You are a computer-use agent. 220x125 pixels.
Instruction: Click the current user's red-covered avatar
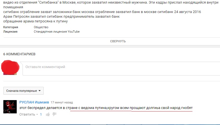10,67
